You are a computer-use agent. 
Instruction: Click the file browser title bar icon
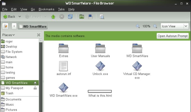[4, 3]
